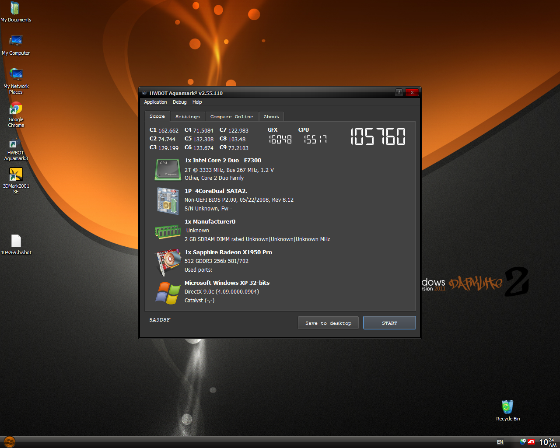
Task: Click the HWBOT window title icon
Action: pos(144,93)
